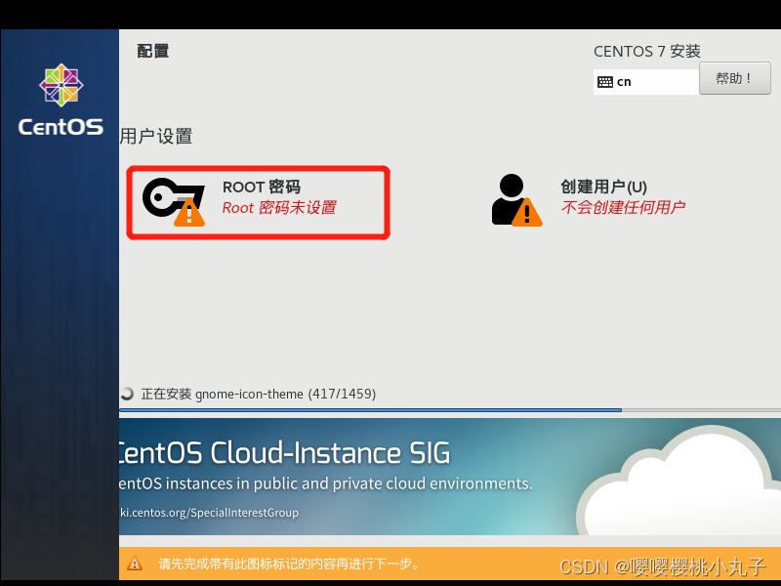The height and width of the screenshot is (586, 781).
Task: Click the 帮助! help button
Action: [x=735, y=78]
